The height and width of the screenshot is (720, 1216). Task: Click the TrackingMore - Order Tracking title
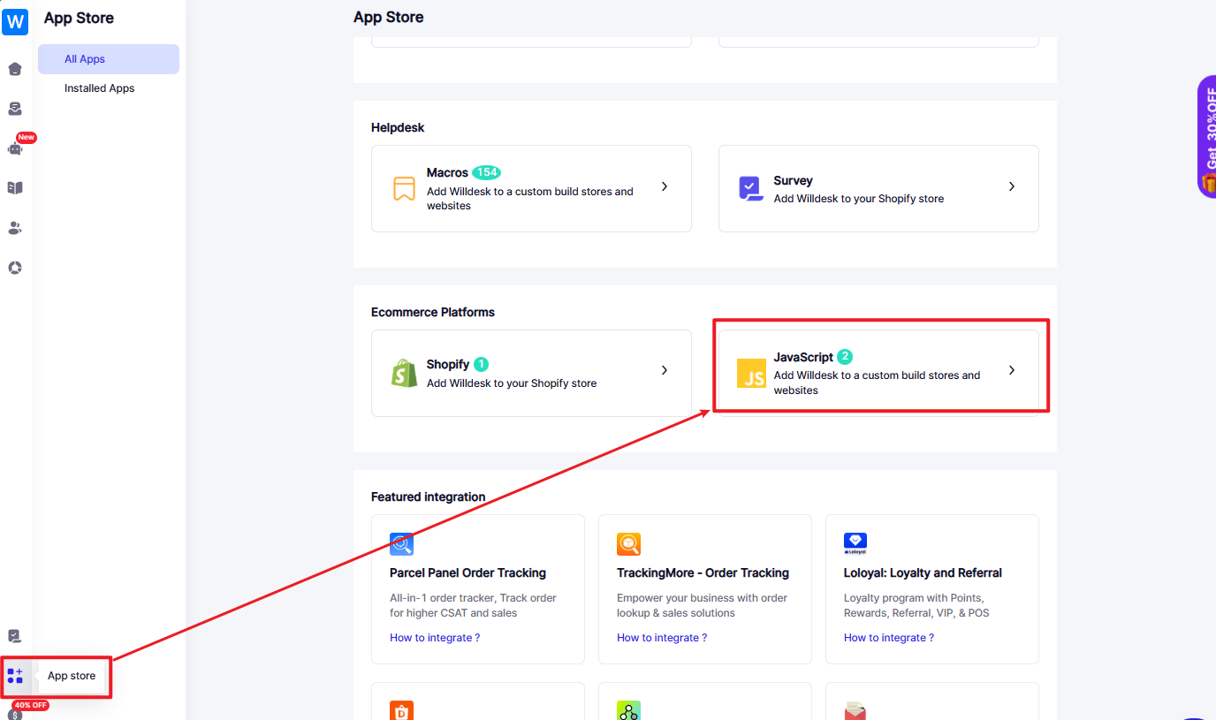703,572
